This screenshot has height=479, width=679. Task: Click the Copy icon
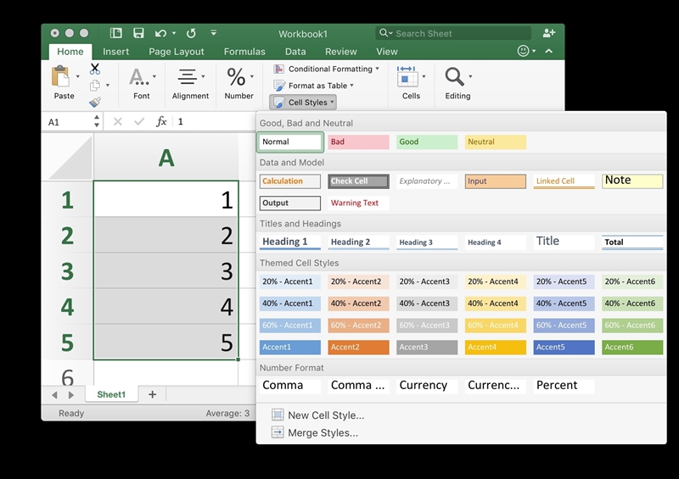(x=95, y=86)
